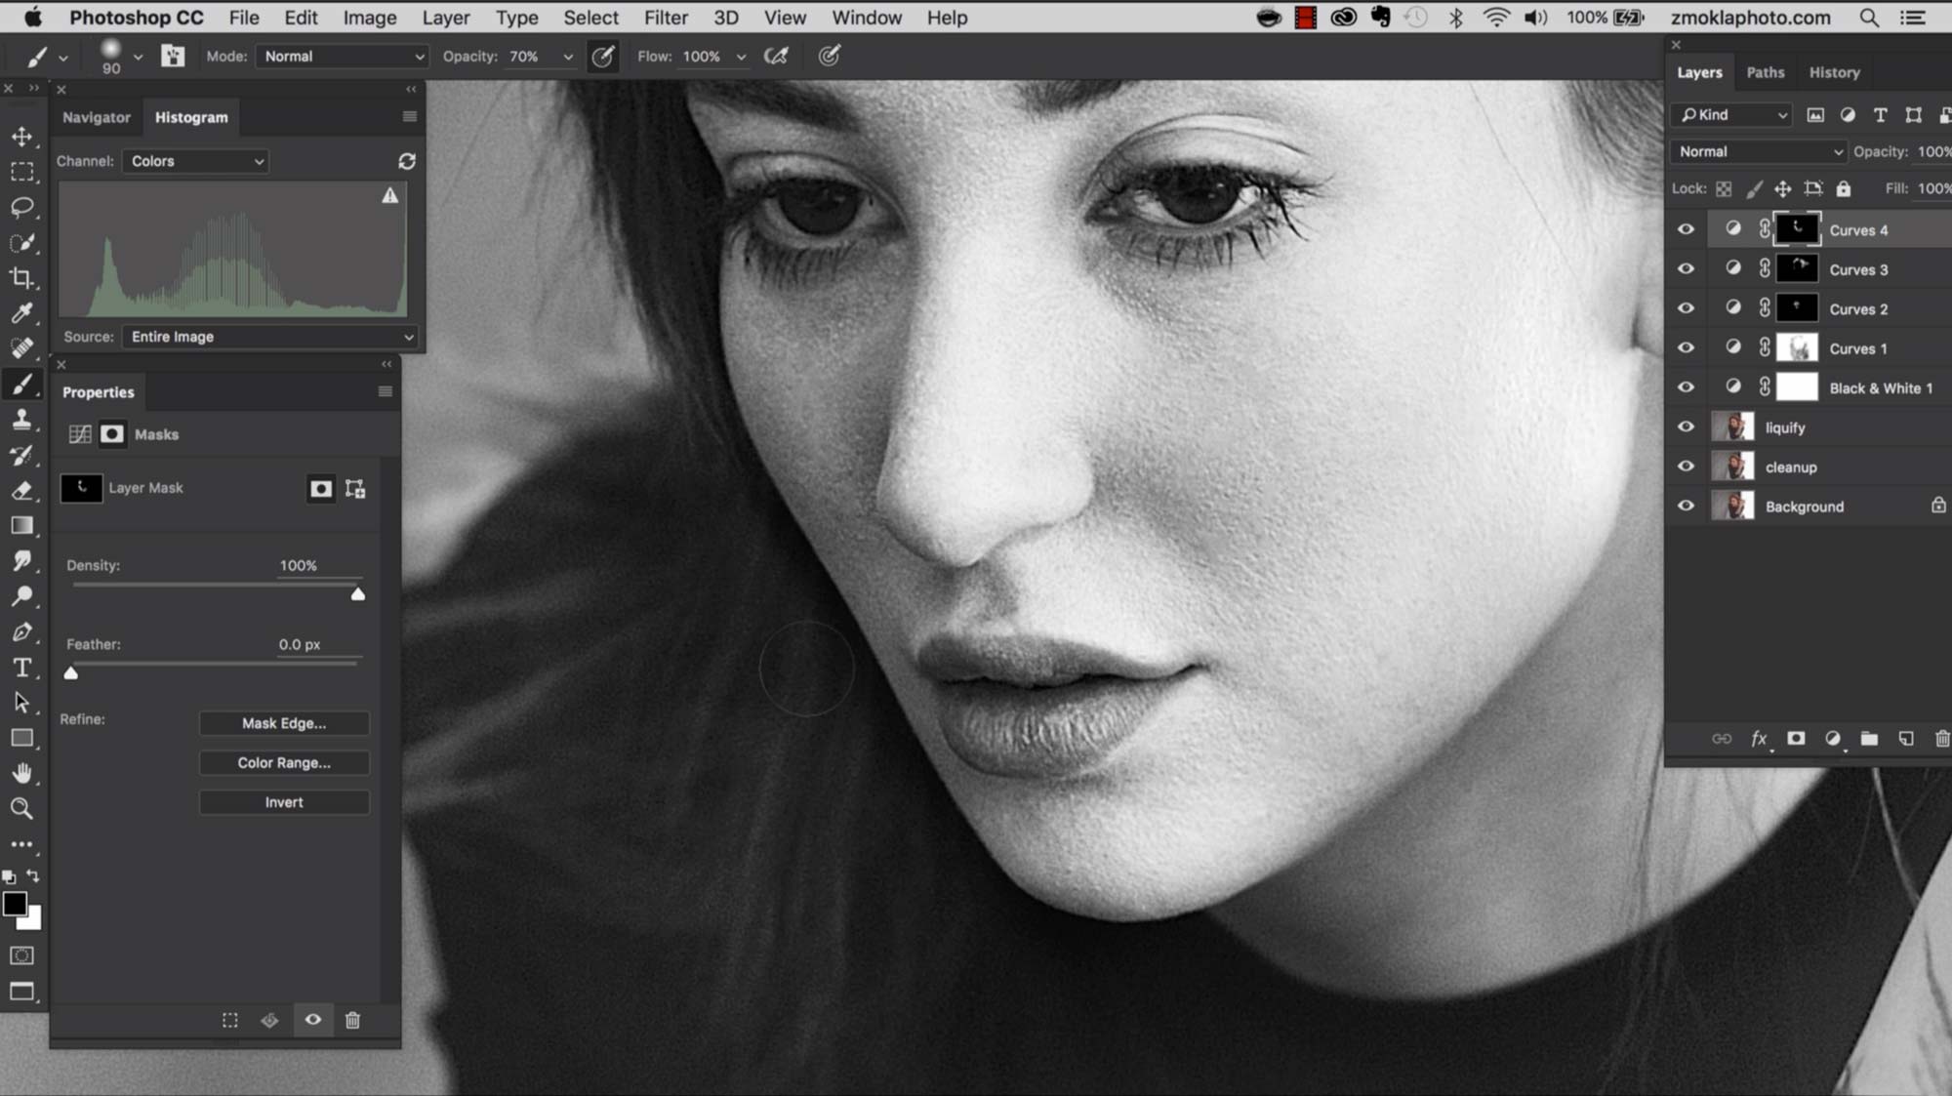
Task: Select the Lasso tool
Action: coord(21,207)
